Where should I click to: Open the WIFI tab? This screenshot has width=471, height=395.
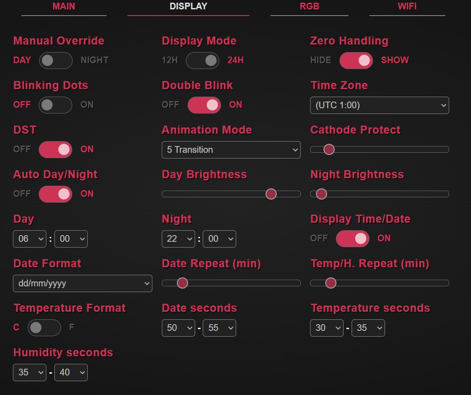pos(407,7)
